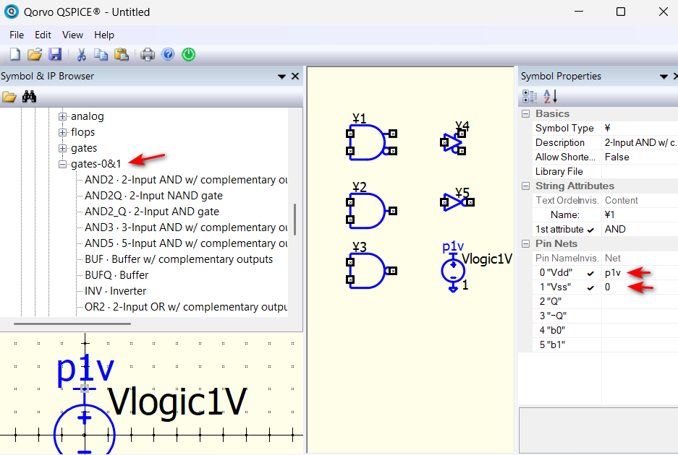Click the New file toolbar icon

14,54
